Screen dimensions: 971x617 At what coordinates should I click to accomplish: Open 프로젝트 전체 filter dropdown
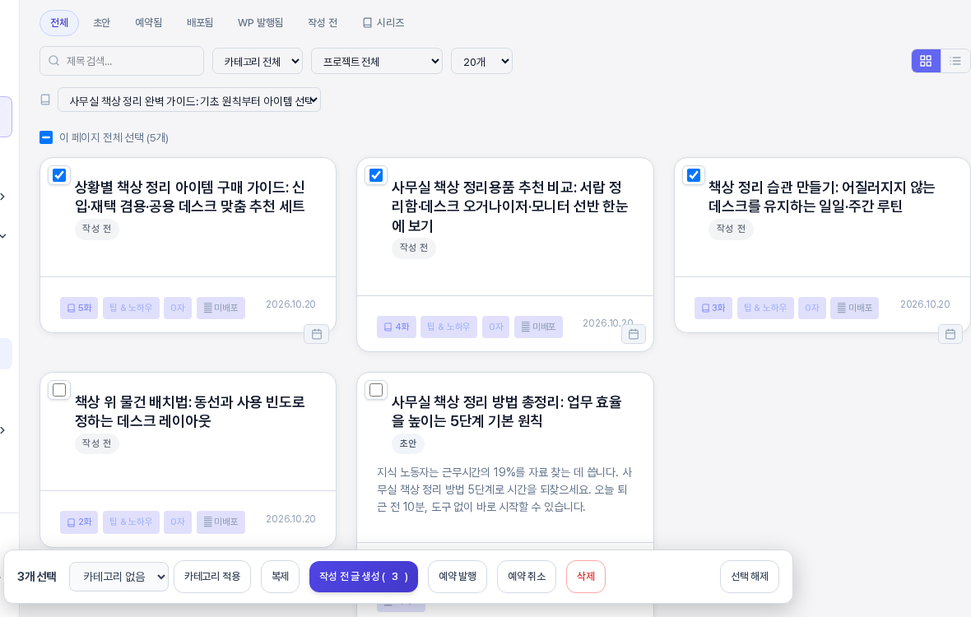tap(377, 61)
